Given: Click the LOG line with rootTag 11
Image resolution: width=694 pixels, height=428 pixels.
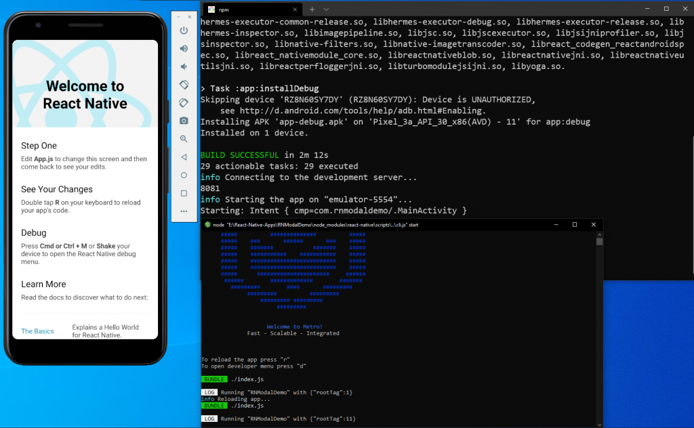Looking at the screenshot, I should click(x=279, y=419).
